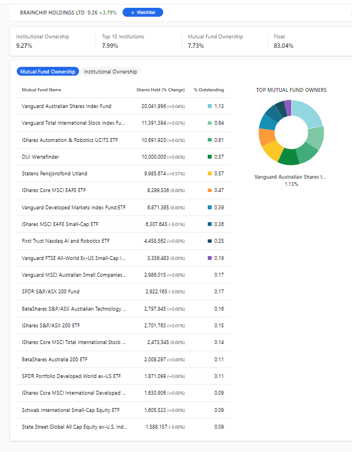Click the TOP MUTUAL FUND OWNERS heading
Screen dimensions: 352x452
pyautogui.click(x=291, y=90)
